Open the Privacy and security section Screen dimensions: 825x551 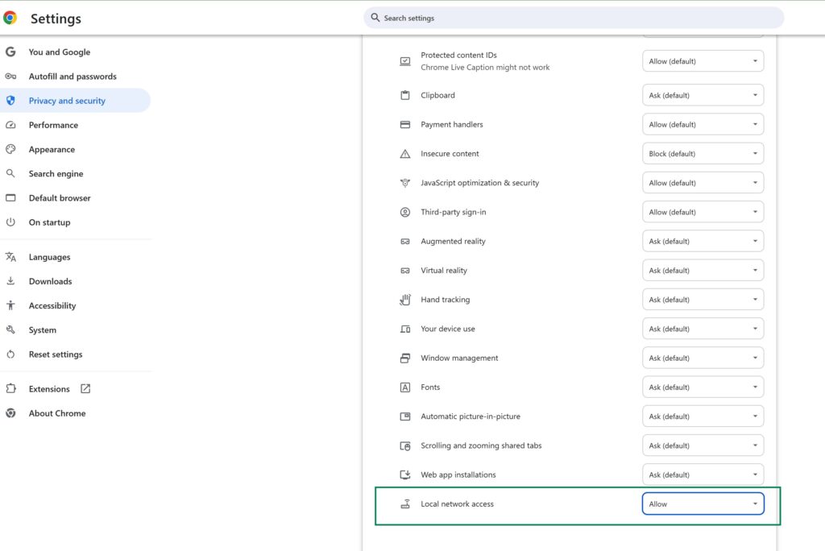coord(67,101)
